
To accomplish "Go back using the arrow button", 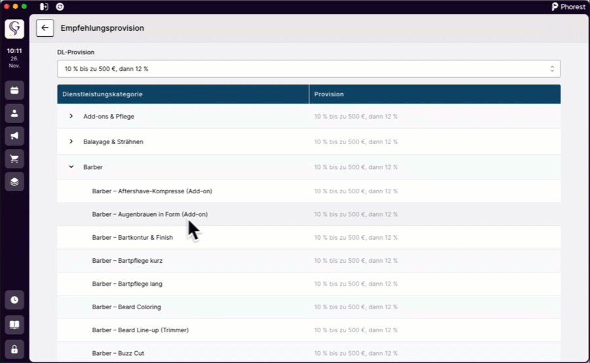I will pyautogui.click(x=45, y=28).
